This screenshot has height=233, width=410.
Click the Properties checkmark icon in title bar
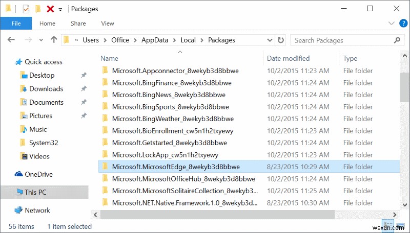26,9
